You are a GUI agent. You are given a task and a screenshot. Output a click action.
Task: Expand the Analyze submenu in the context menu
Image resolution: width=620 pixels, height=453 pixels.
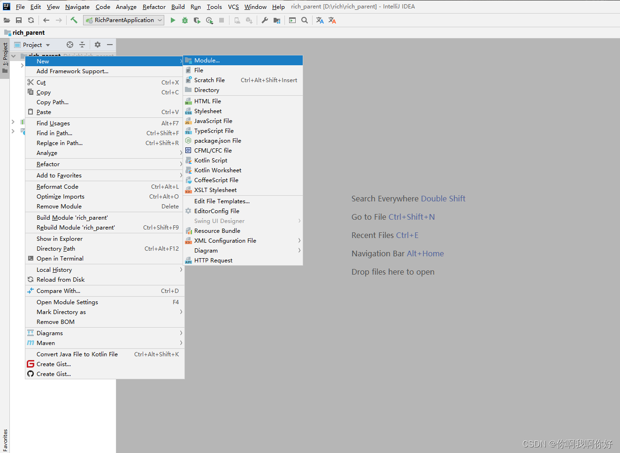coord(47,153)
